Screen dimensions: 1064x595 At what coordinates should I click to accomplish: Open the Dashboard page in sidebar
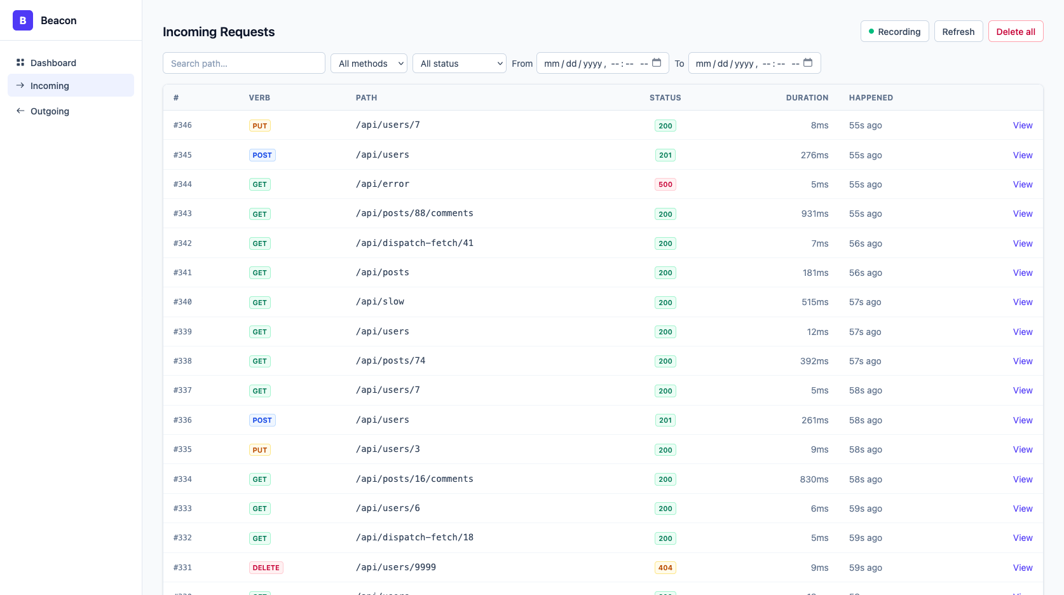(53, 63)
